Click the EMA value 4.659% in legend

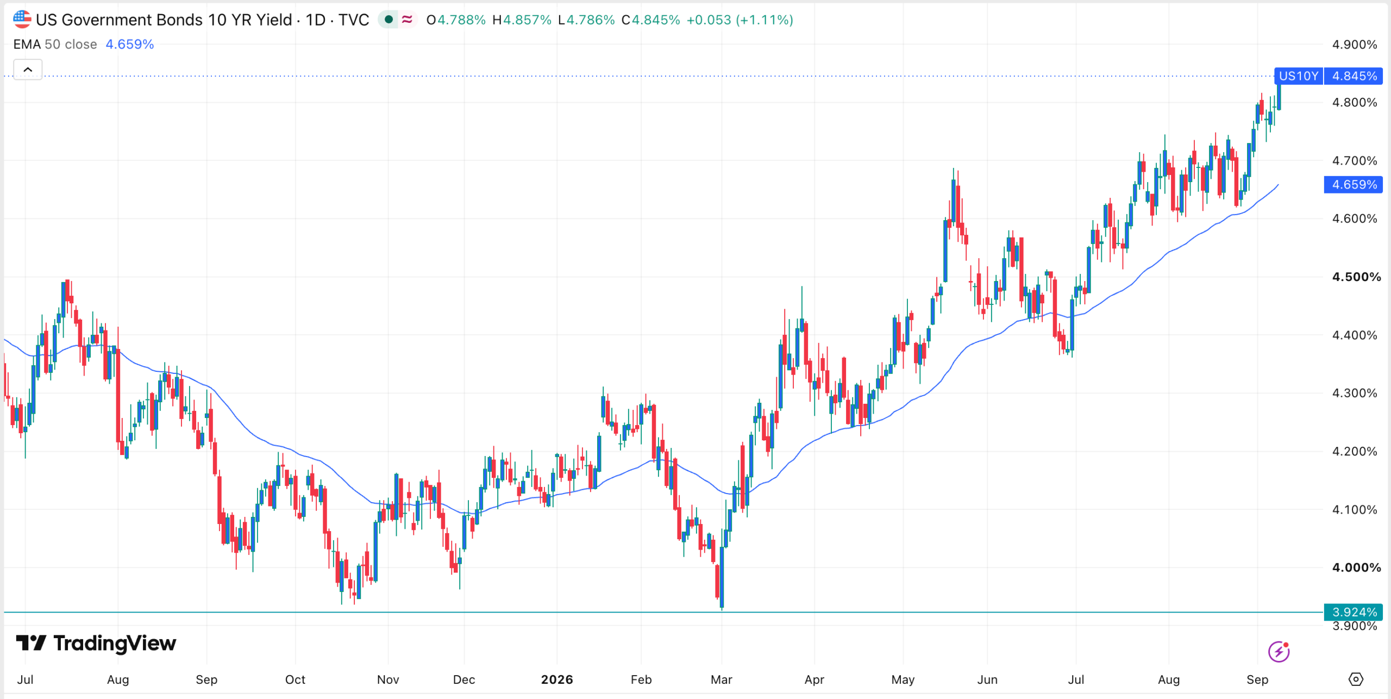pos(130,44)
